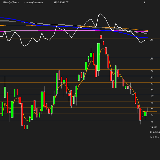The width and height of the screenshot is (160, 160).
Task: Click the price axis label 18
Action: point(152,90)
